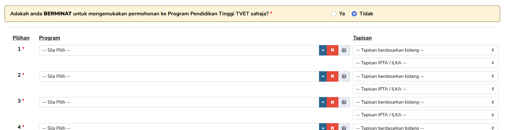
Task: Open Tapisan IPTA / ILKA filter for choice 1
Action: tap(425, 63)
